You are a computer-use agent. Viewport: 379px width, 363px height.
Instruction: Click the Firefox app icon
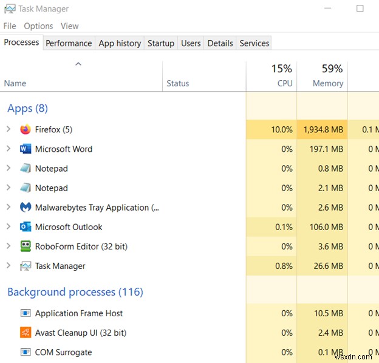click(26, 129)
